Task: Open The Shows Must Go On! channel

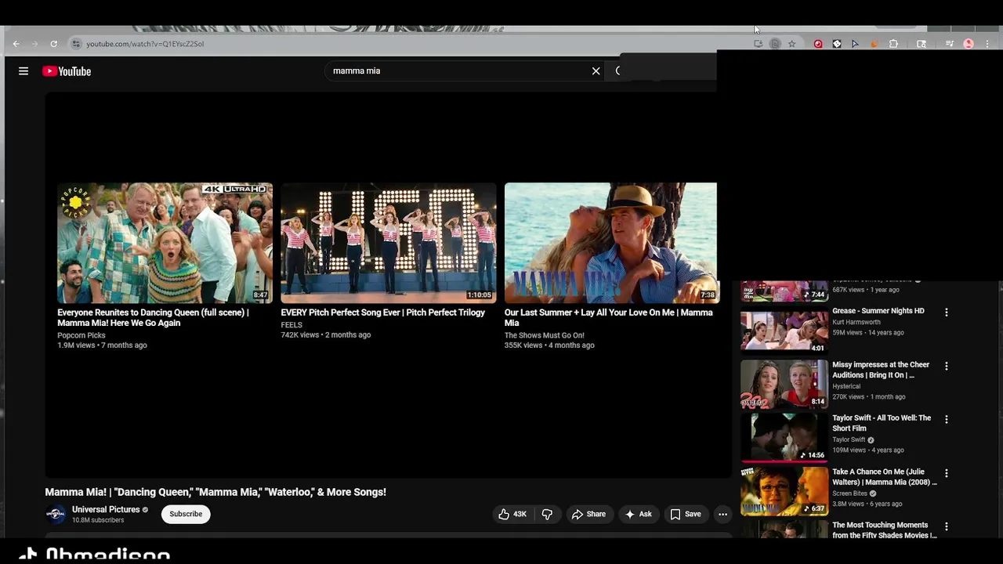Action: pyautogui.click(x=545, y=335)
